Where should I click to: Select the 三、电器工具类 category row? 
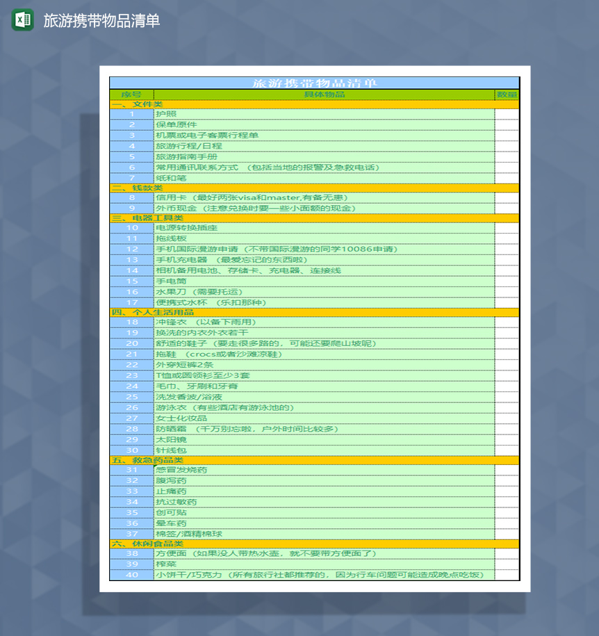pos(314,218)
